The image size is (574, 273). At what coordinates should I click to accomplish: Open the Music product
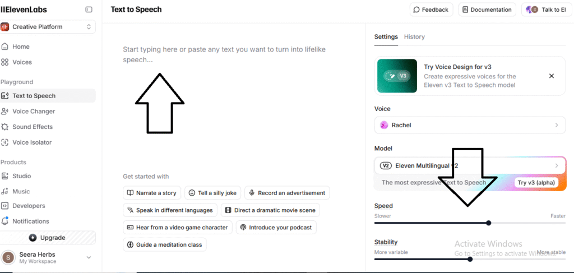point(21,192)
